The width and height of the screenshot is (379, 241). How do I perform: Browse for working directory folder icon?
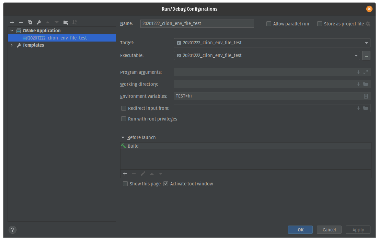tap(366, 84)
